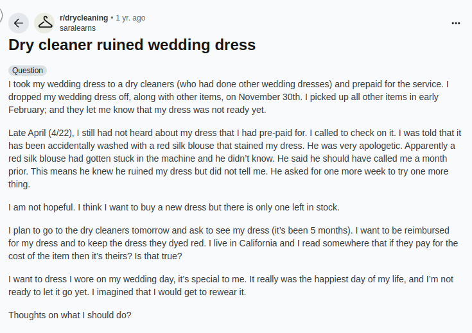Click the paragraph starting "I plan to go"
This screenshot has height=333, width=472.
232,243
